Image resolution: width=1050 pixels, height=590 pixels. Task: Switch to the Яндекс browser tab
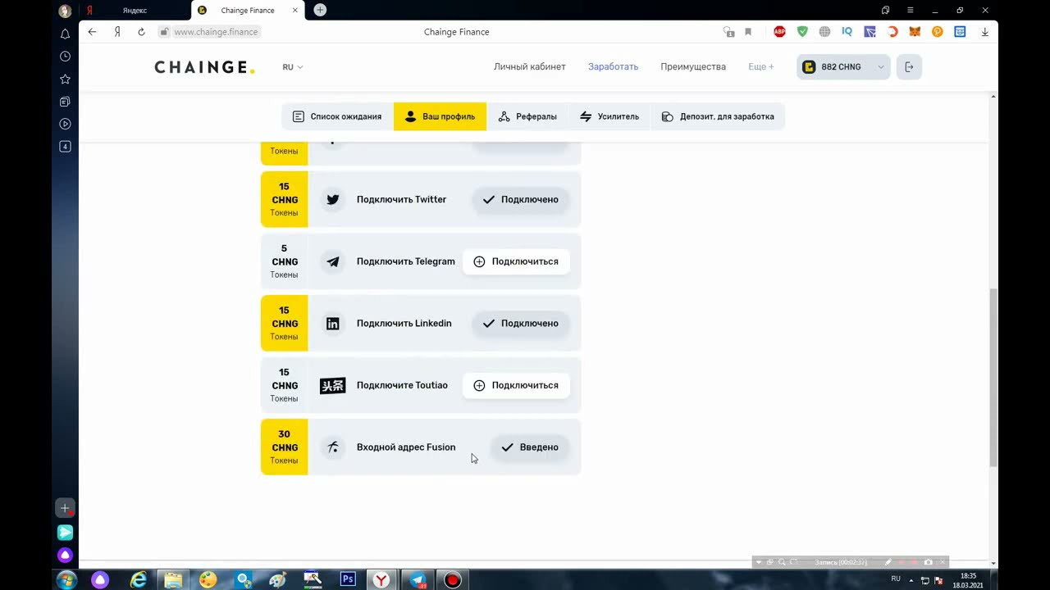tap(135, 10)
